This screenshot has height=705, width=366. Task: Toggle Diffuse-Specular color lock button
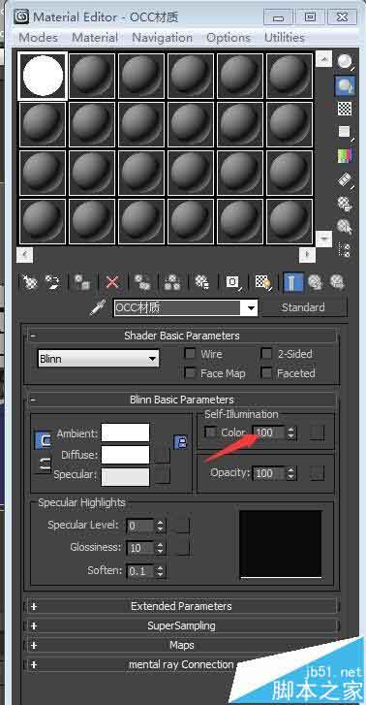(x=44, y=464)
